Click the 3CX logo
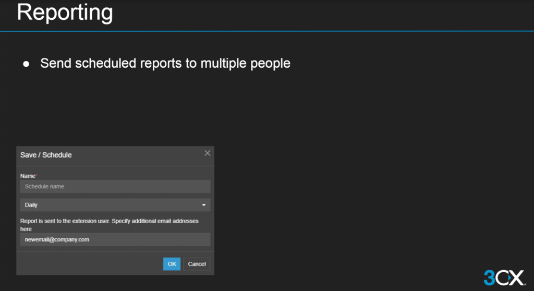The height and width of the screenshot is (291, 534). click(x=504, y=277)
